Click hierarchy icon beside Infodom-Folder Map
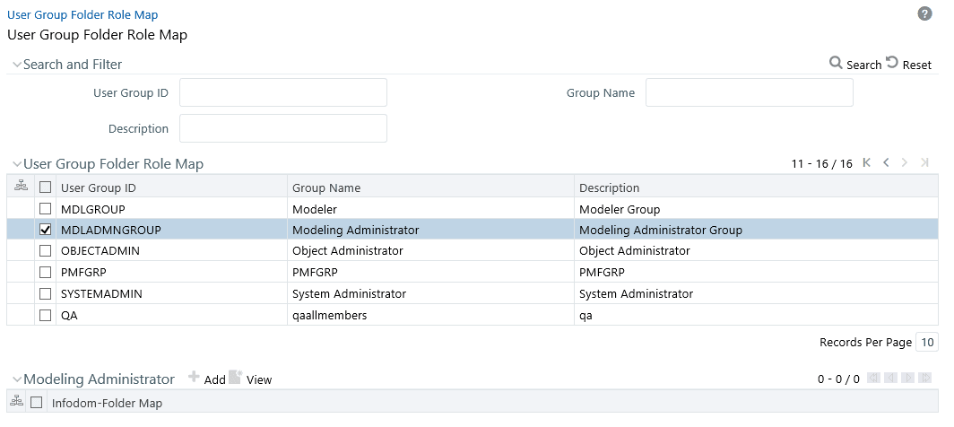This screenshot has height=427, width=954. point(16,403)
